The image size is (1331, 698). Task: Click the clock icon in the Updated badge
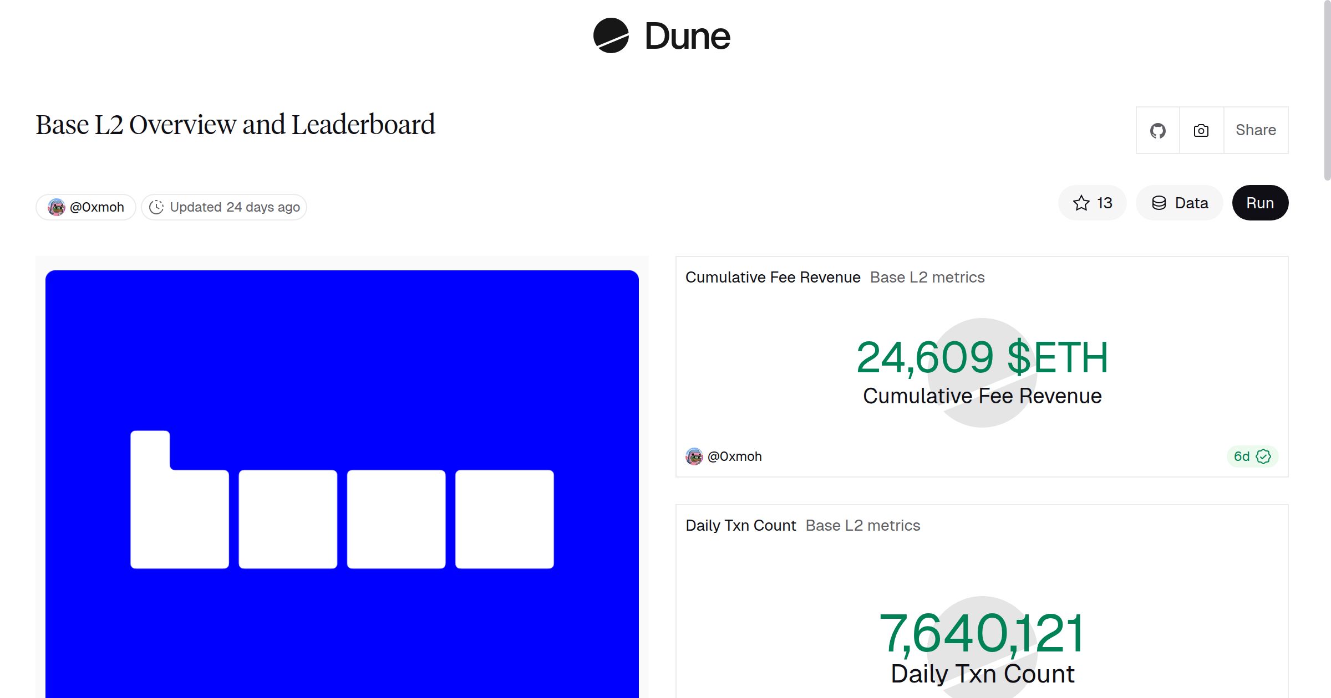[x=158, y=207]
